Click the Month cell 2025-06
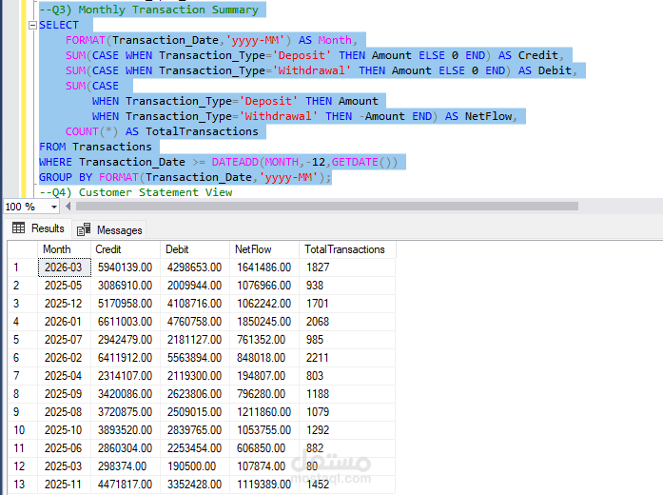 [65, 448]
